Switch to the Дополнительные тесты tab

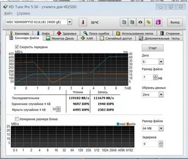[x=159, y=38]
